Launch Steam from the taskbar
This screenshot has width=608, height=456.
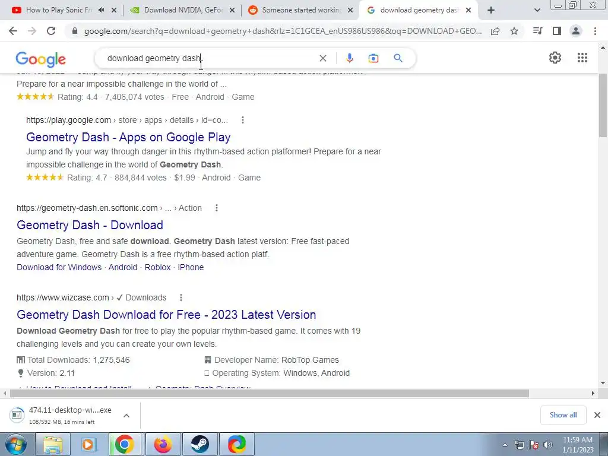200,444
